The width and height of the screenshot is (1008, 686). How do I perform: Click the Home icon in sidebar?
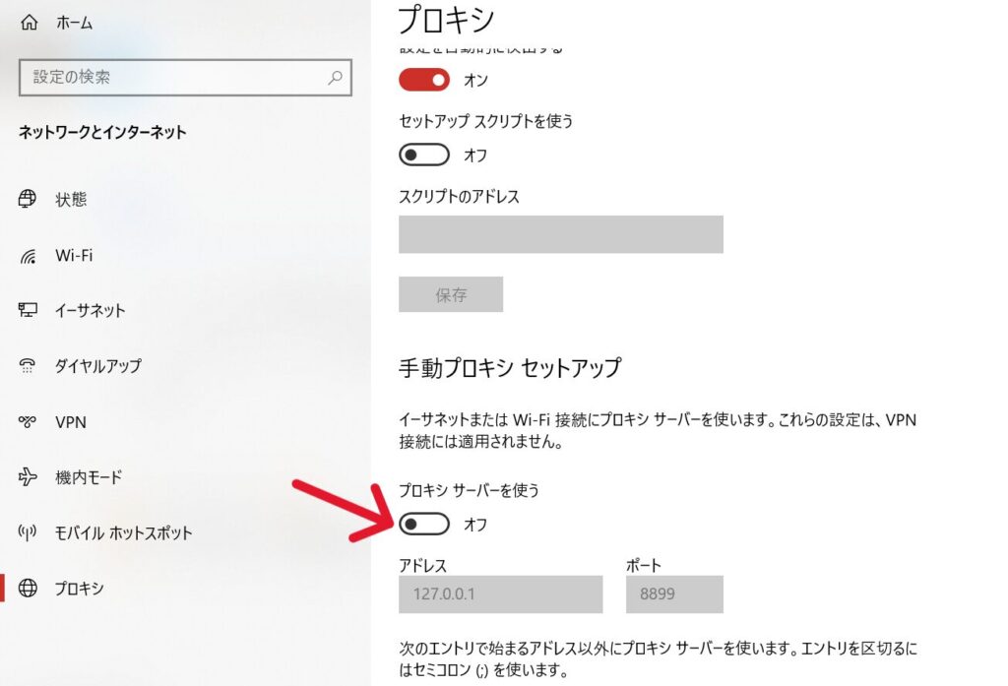29,23
